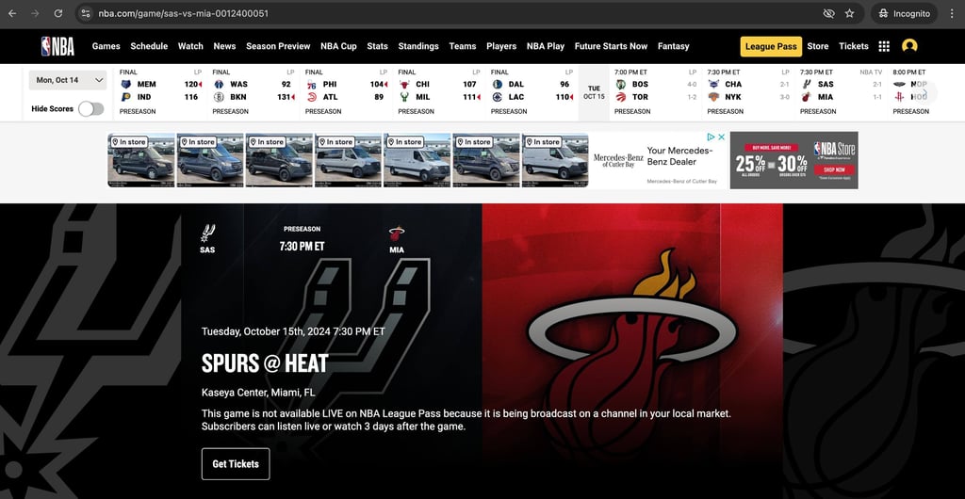The image size is (965, 499).
Task: Open the Schedule menu item
Action: (x=149, y=46)
